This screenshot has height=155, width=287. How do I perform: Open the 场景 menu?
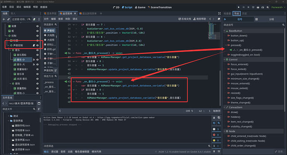(5, 7)
